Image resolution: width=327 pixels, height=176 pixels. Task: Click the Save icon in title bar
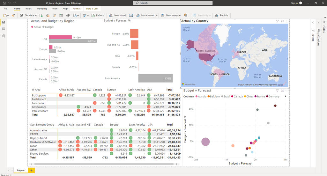(4, 3)
